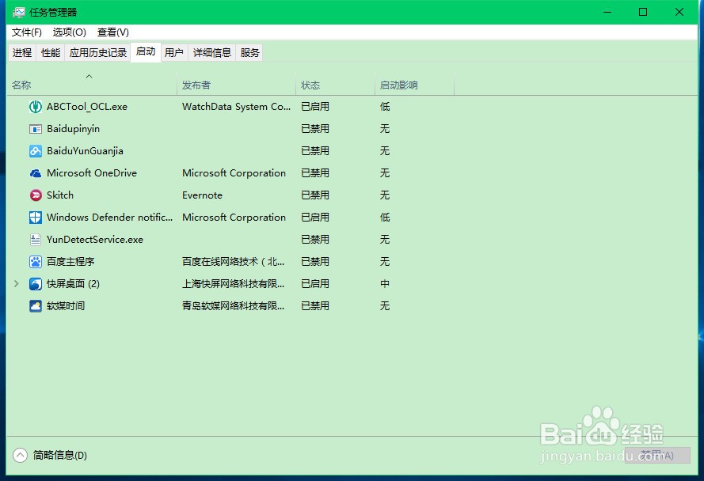
Task: Select the BaiduYunGuanjia cloud icon
Action: [x=36, y=151]
